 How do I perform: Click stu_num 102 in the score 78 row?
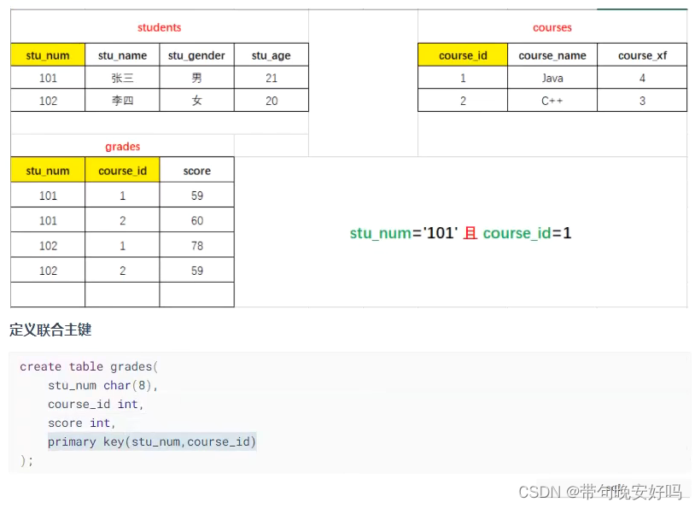click(48, 245)
